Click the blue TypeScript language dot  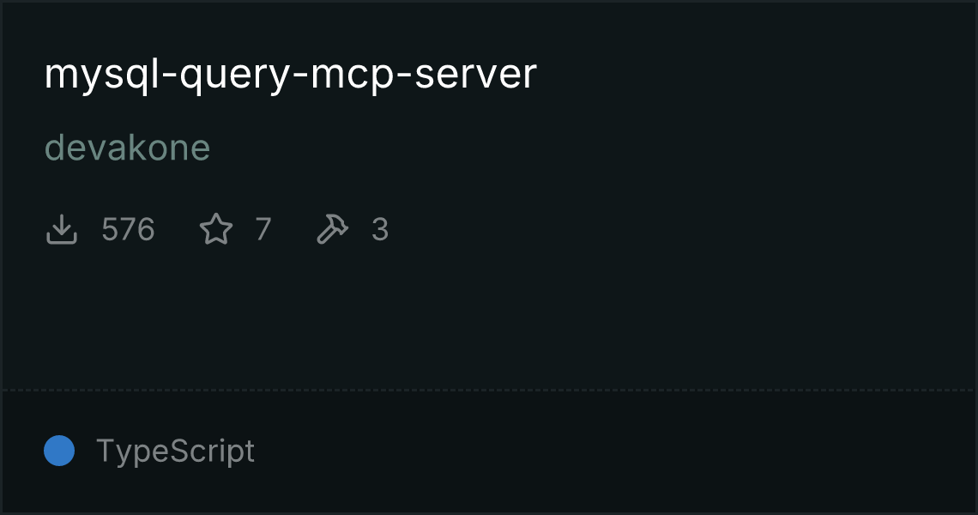pos(59,451)
